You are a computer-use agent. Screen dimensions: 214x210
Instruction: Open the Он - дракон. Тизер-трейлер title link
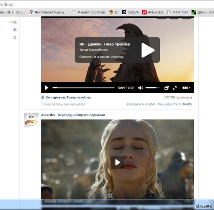(68, 97)
